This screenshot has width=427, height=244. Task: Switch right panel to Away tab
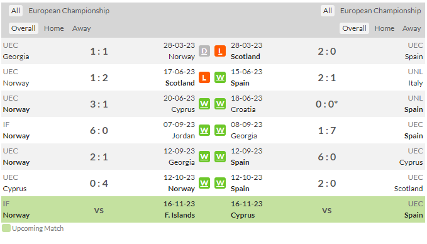coord(411,28)
